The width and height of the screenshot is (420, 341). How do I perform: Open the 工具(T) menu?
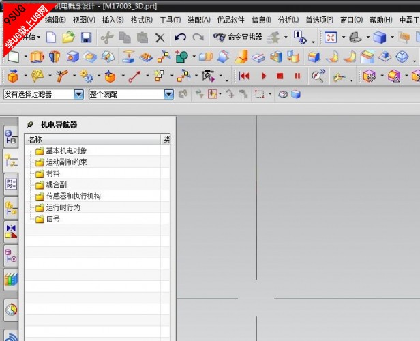170,20
